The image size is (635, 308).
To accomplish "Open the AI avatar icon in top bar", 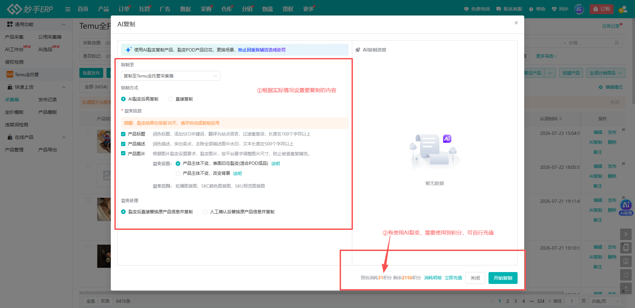I will pyautogui.click(x=579, y=9).
